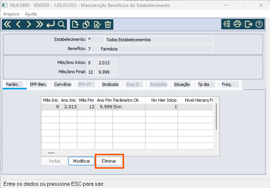Go to the first record icon
The width and height of the screenshot is (270, 188).
pos(7,24)
